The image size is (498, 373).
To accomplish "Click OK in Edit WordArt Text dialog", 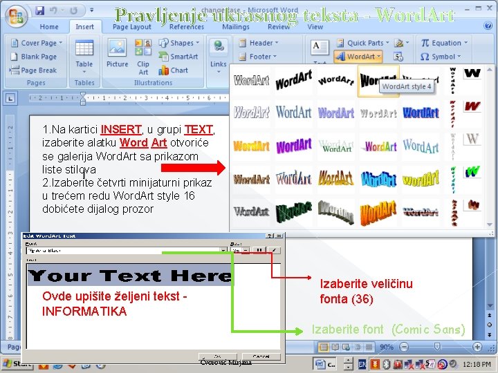I will [218, 356].
